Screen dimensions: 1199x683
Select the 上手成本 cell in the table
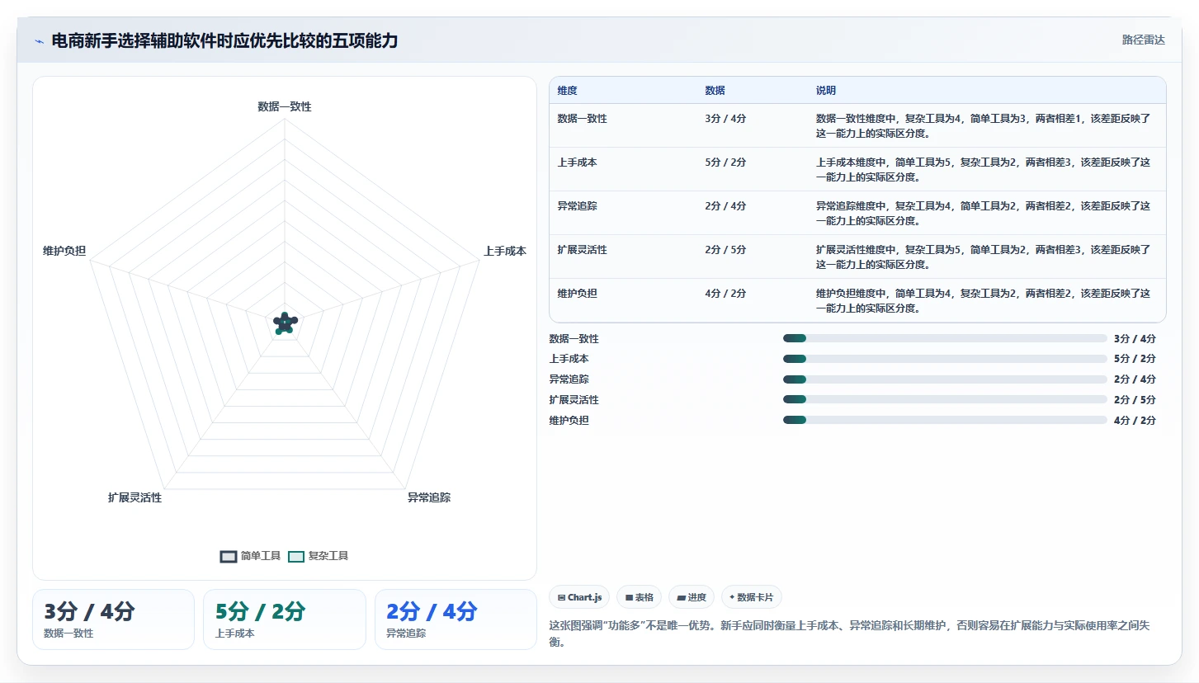(577, 163)
